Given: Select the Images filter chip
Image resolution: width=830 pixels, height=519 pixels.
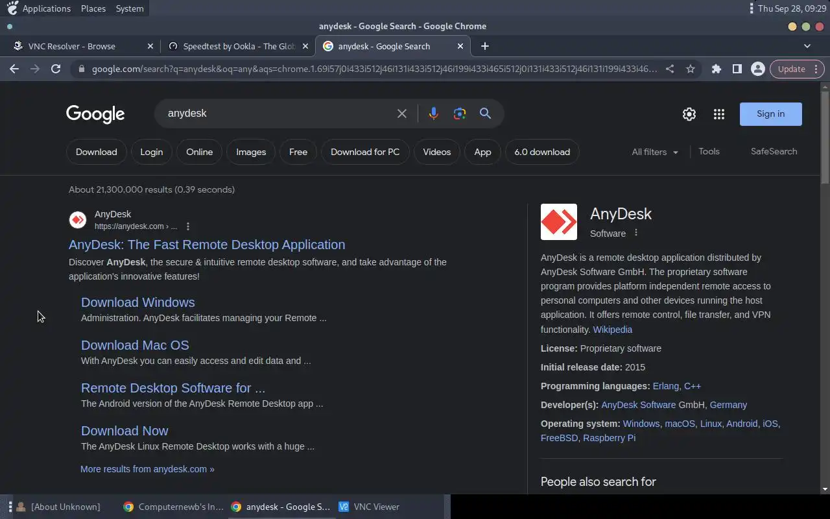Looking at the screenshot, I should pyautogui.click(x=251, y=152).
